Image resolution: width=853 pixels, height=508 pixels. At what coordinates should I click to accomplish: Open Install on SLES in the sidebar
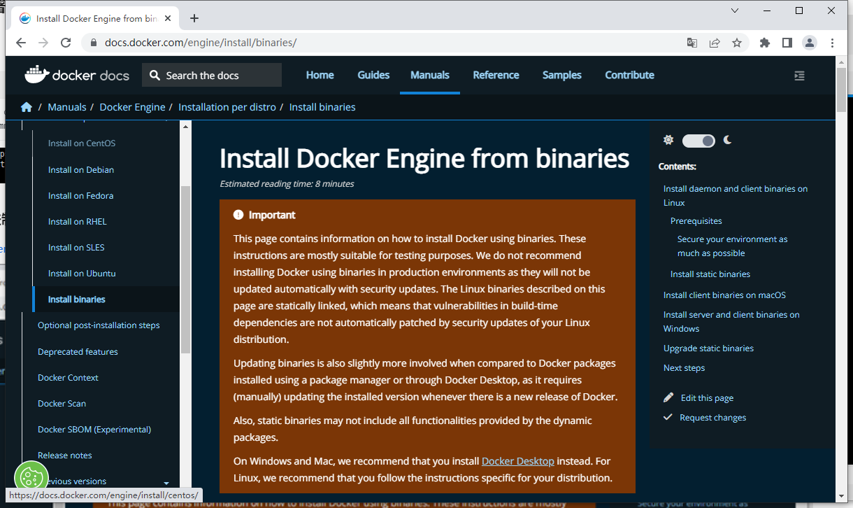coord(76,247)
